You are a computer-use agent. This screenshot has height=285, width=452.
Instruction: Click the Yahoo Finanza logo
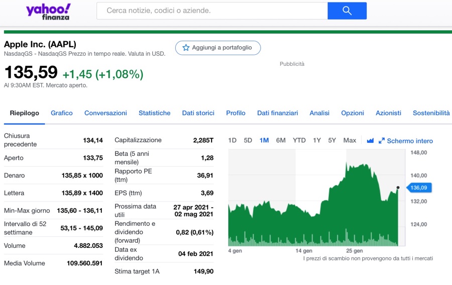[48, 11]
